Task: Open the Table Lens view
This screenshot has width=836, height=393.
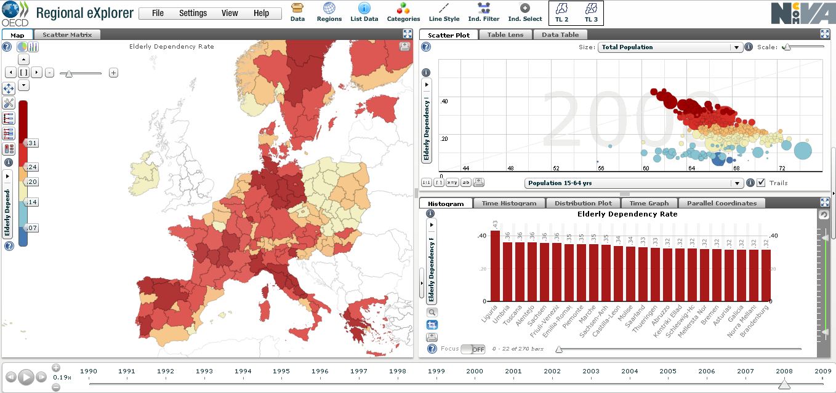Action: pyautogui.click(x=505, y=34)
